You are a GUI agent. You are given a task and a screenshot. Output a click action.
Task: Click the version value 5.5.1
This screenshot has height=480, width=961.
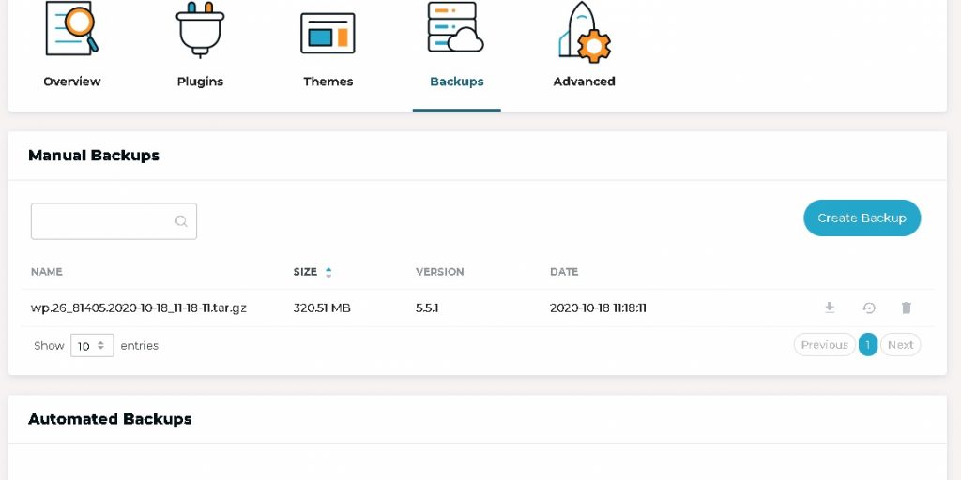pyautogui.click(x=427, y=307)
